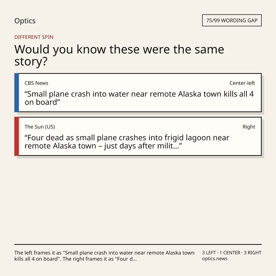Viewport: 276px width, 276px height.
Task: Click the optics.news link
Action: [215, 259]
